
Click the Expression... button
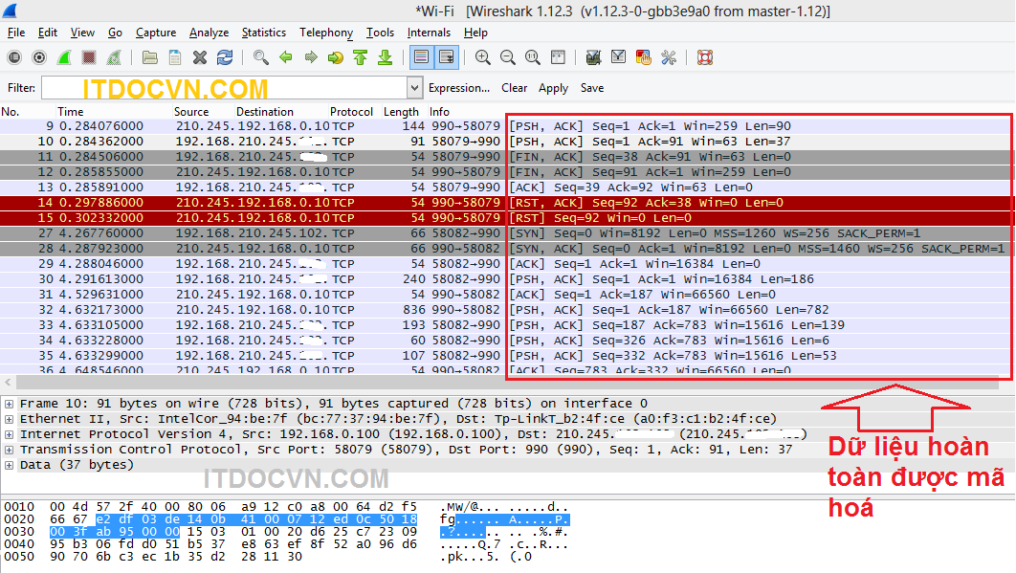[459, 88]
